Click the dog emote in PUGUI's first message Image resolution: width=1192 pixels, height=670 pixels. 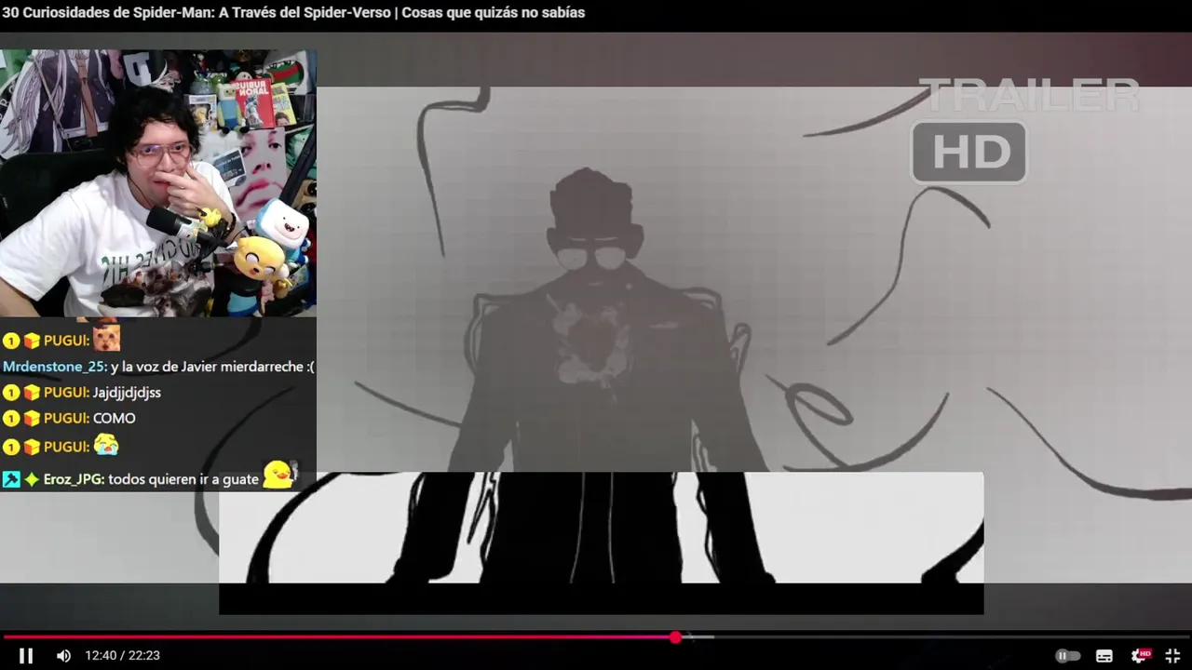point(107,338)
